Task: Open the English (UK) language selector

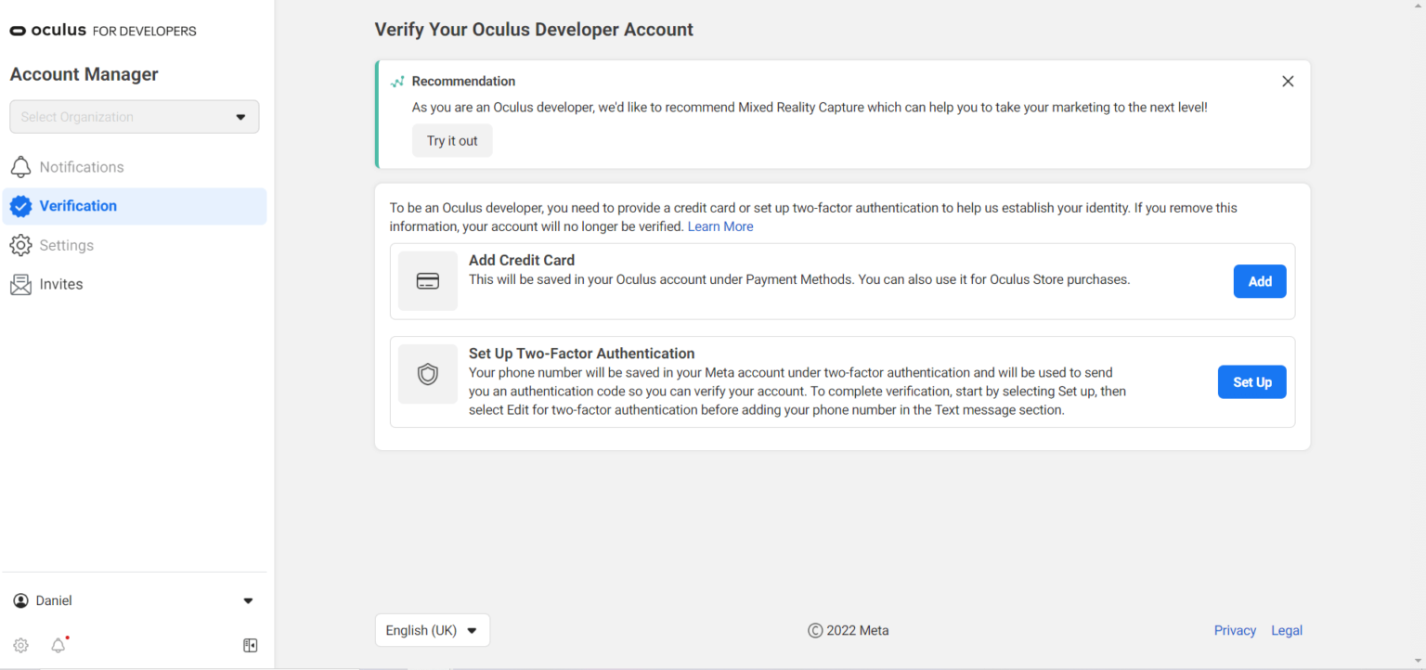Action: click(x=432, y=630)
